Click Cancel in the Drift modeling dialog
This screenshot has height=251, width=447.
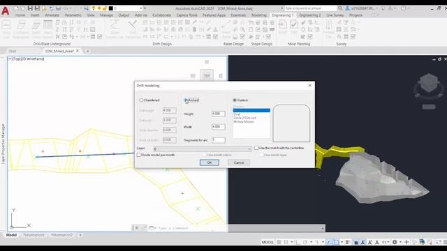pos(239,162)
